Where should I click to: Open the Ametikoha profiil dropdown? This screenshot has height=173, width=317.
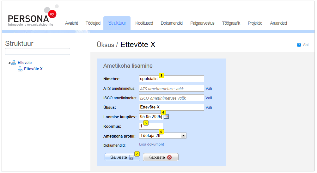pos(183,136)
